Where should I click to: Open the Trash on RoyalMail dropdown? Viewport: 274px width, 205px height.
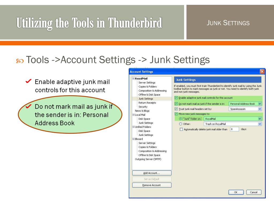point(233,124)
